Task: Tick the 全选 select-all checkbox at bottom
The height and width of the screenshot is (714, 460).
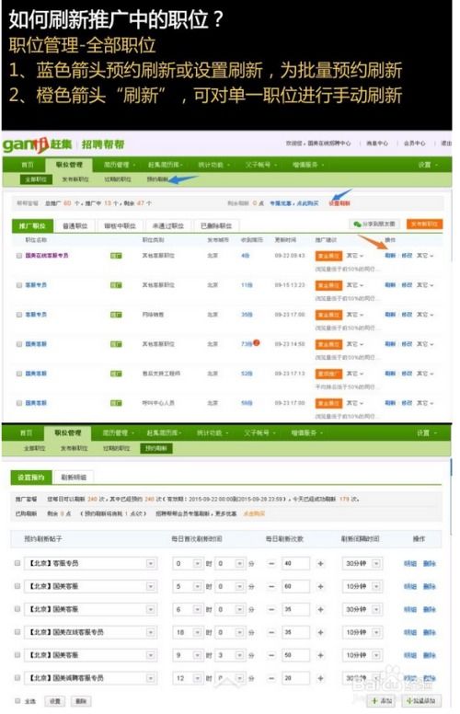Action: (17, 700)
